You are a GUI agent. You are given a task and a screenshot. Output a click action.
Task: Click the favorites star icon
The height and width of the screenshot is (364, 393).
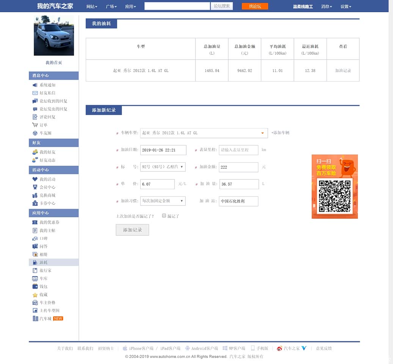[35, 295]
